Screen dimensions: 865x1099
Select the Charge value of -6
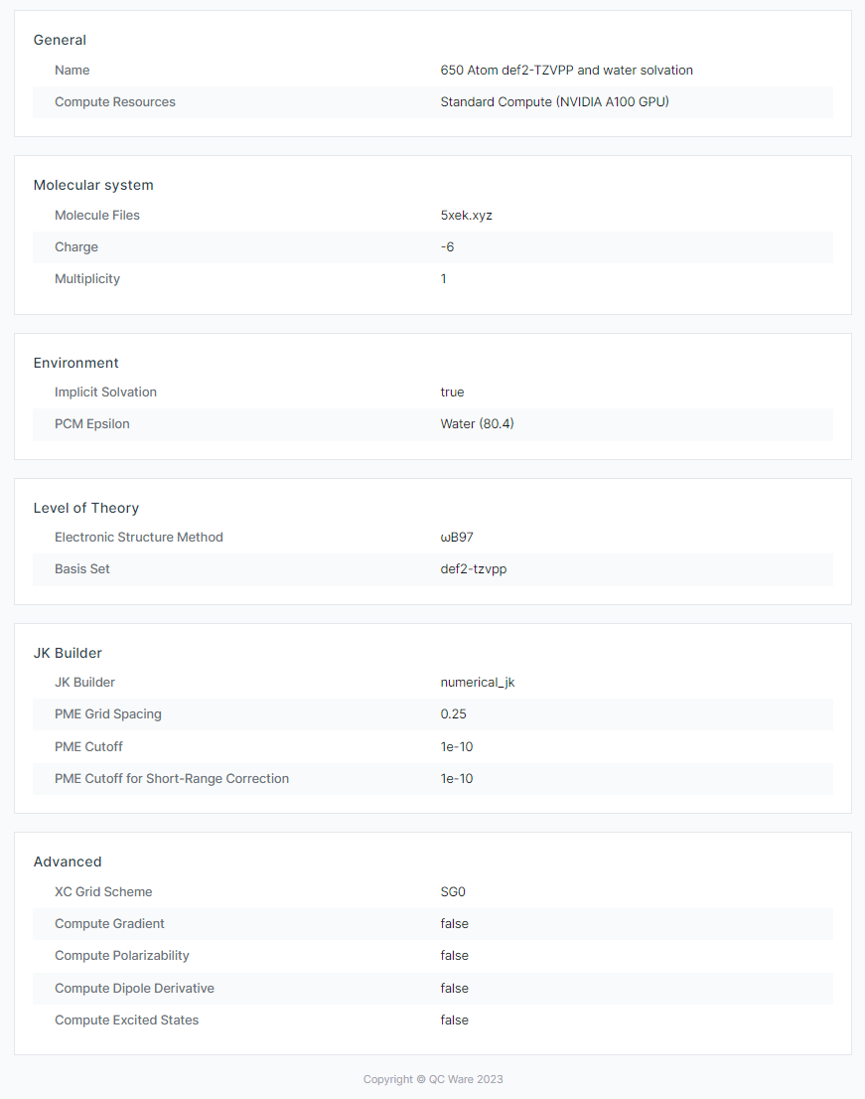tap(447, 247)
